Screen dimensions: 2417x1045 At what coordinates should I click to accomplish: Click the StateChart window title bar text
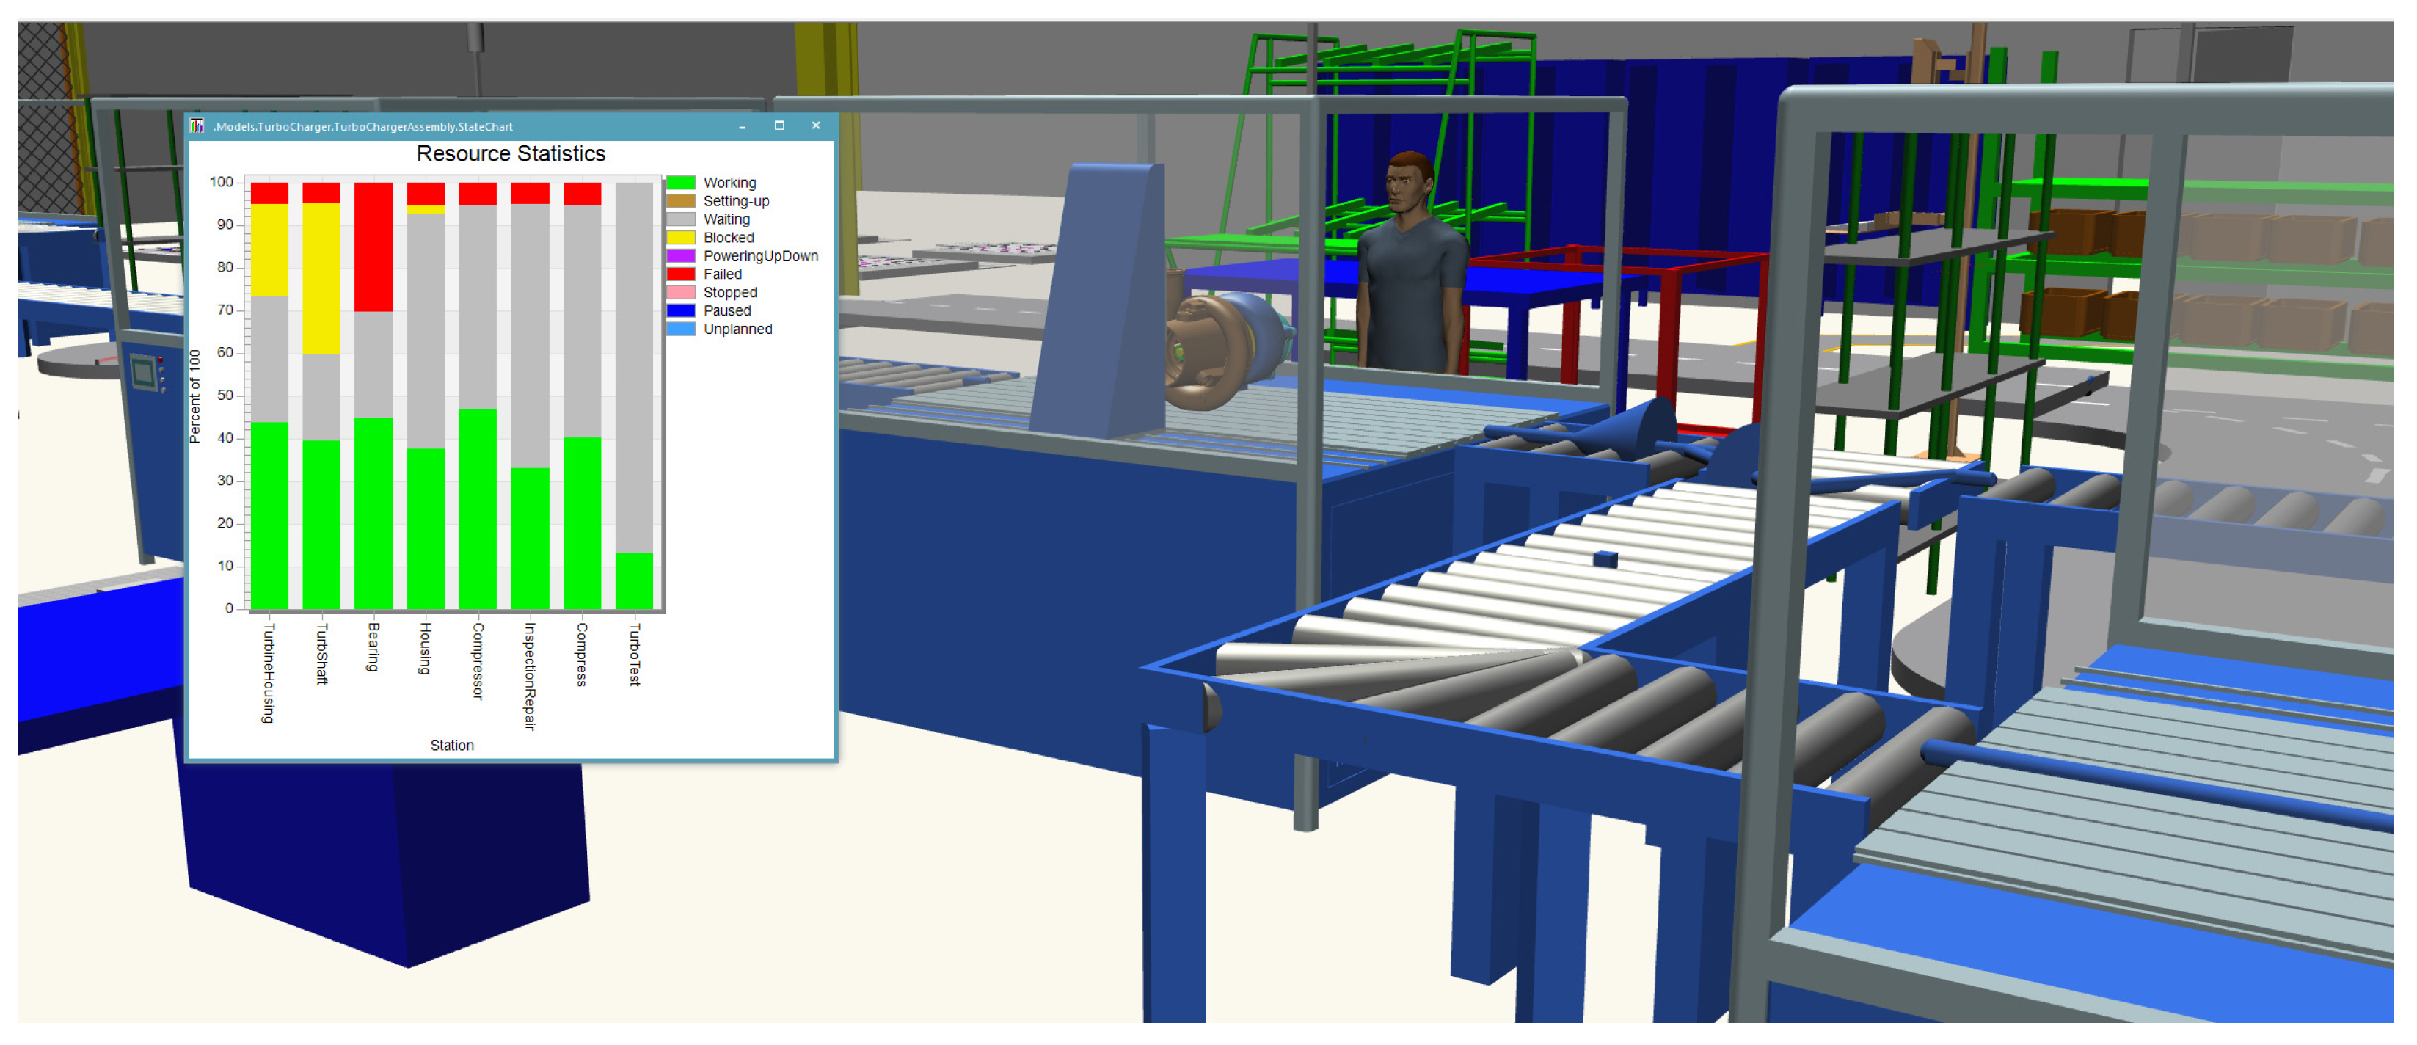[x=362, y=127]
